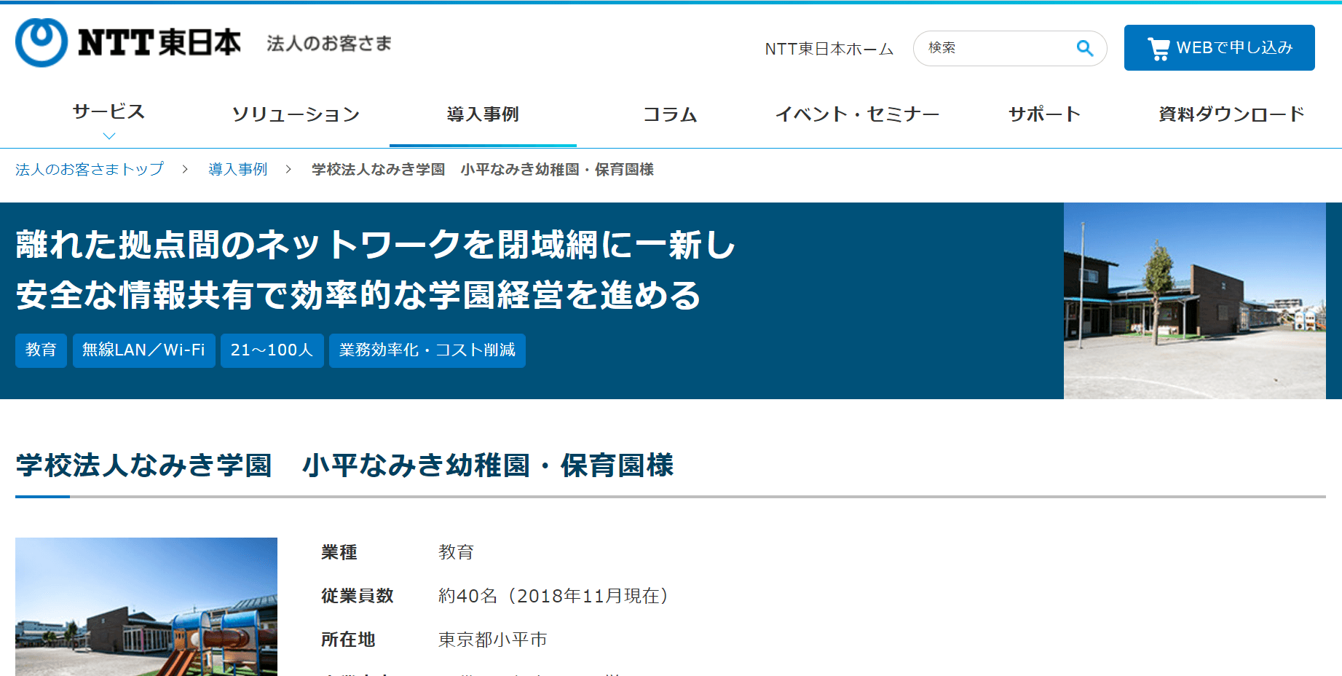Click the WEBで申し込み button
This screenshot has width=1342, height=676.
point(1219,48)
